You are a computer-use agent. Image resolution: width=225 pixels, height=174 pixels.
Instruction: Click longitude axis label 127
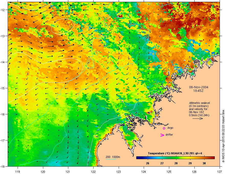[220, 171]
